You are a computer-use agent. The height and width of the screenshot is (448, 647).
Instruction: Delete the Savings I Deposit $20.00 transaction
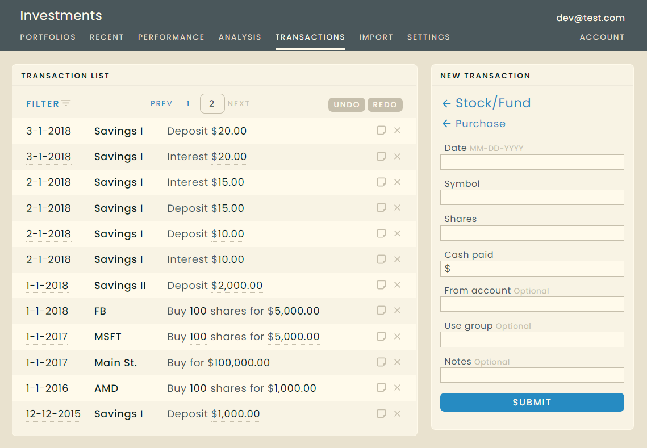click(398, 131)
